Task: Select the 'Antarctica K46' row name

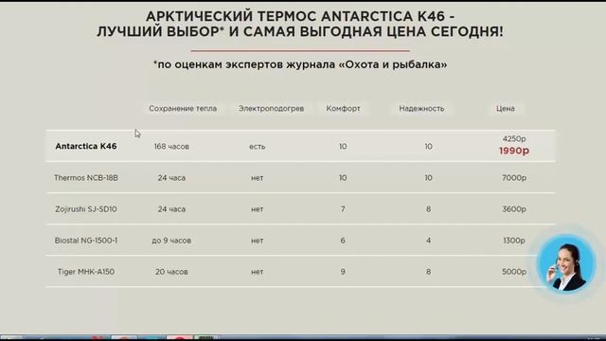Action: [x=86, y=146]
